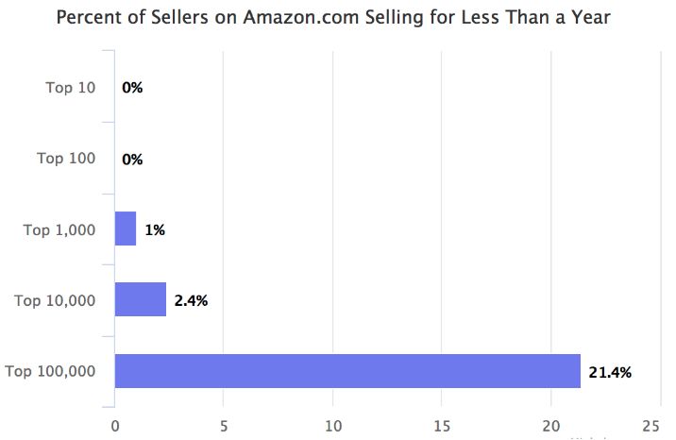Select the Top 100,000 category label
Viewport: 676px width, 440px height.
(x=51, y=371)
